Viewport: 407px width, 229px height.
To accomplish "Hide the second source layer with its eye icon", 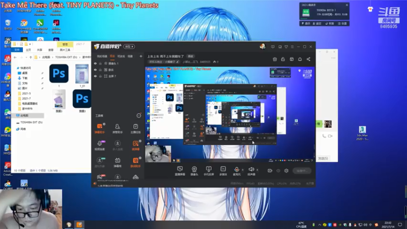I will click(95, 70).
